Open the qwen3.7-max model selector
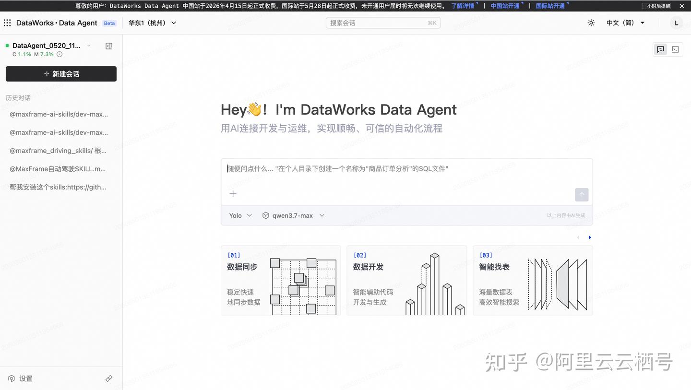 (293, 215)
